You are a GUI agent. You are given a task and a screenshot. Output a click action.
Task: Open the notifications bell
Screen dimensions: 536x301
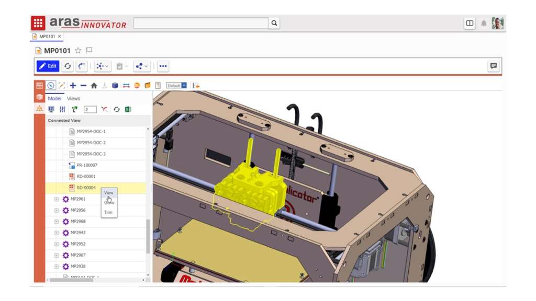484,23
